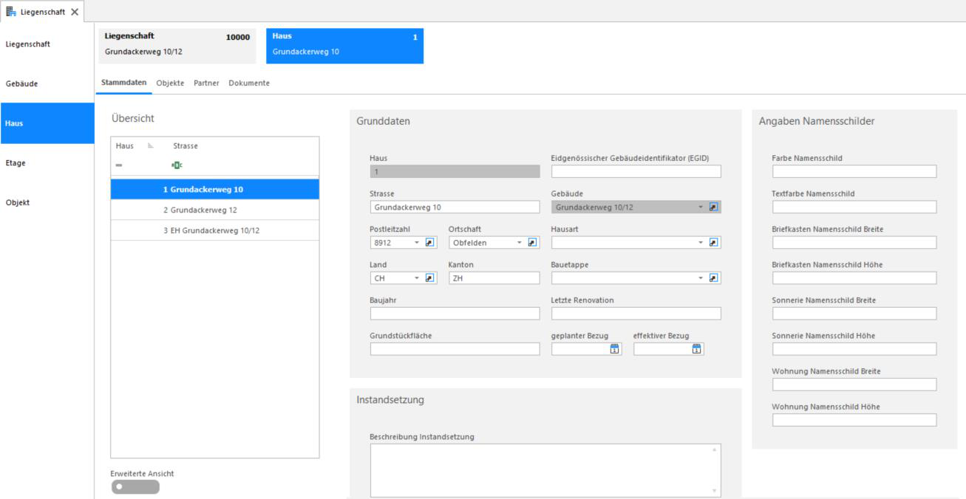
Task: Click Strasse input field
Action: [x=455, y=207]
